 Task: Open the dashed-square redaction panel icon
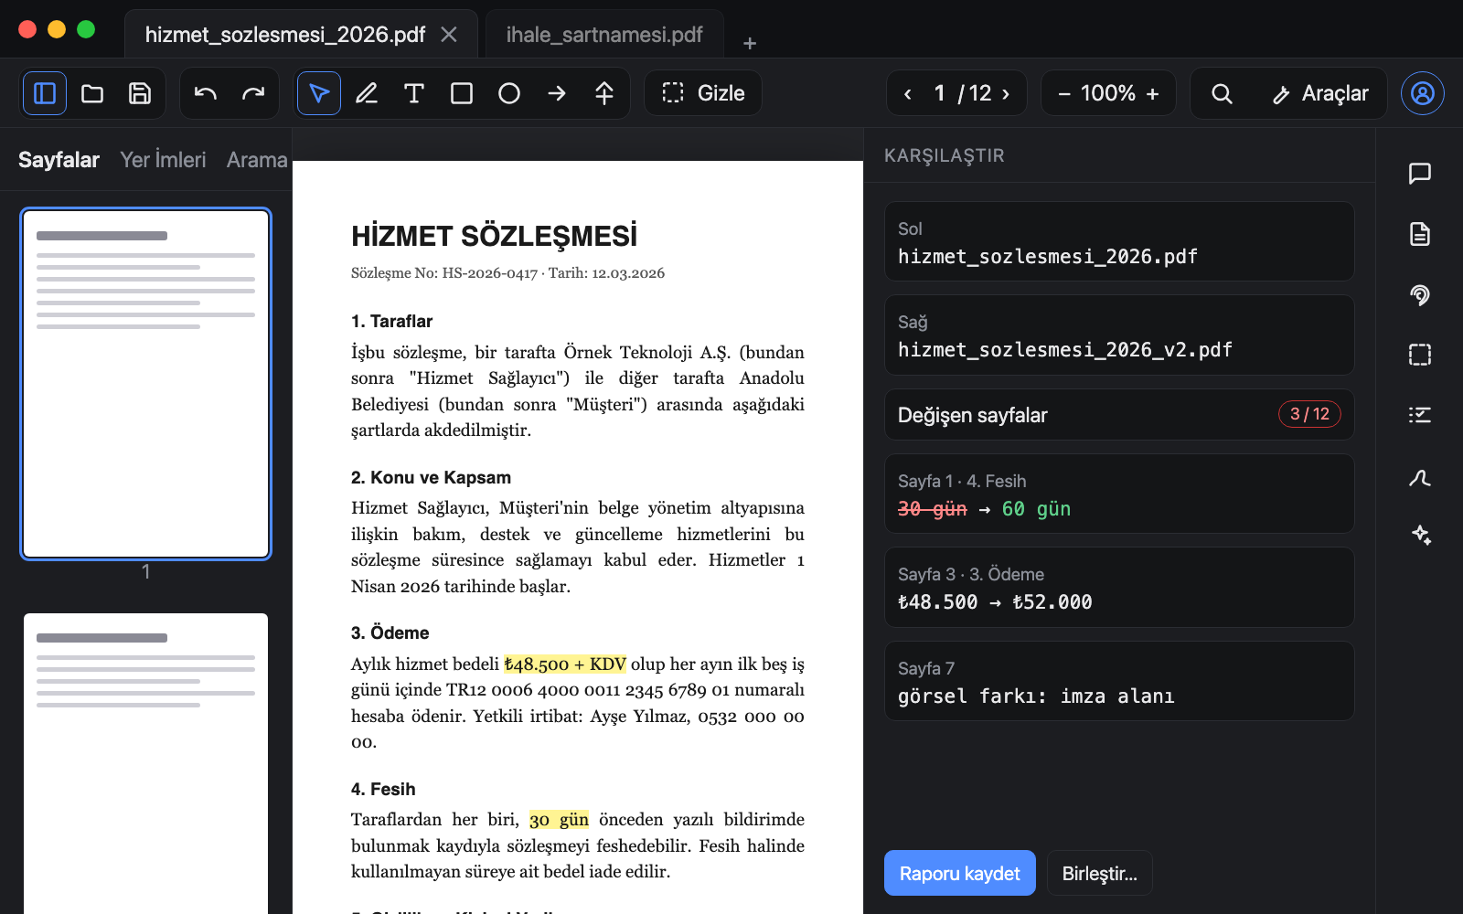pos(1420,355)
